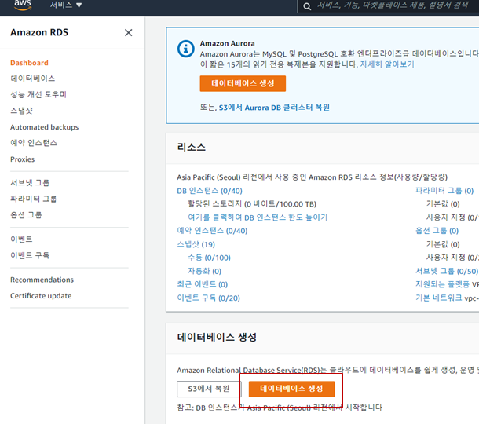
Task: Open 자동화 (0) snapshots link
Action: click(204, 271)
